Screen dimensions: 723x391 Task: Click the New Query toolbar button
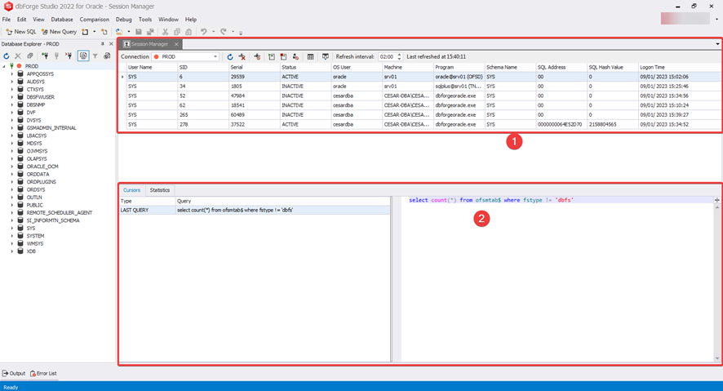[x=59, y=32]
